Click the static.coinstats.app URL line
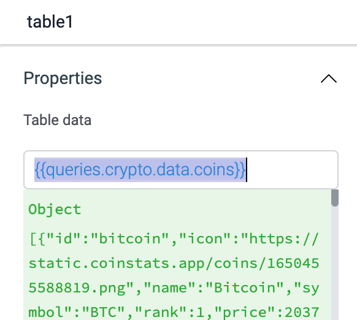357x320 pixels. 174,264
